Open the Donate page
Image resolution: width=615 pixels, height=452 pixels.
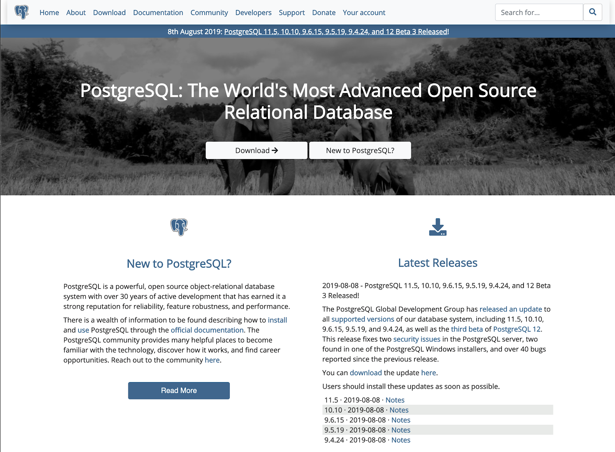click(324, 13)
